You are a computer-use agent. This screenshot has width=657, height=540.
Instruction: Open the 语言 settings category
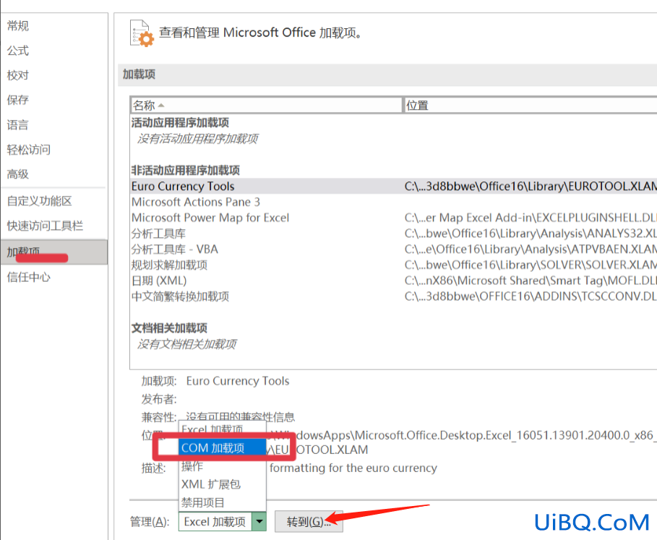[x=18, y=125]
